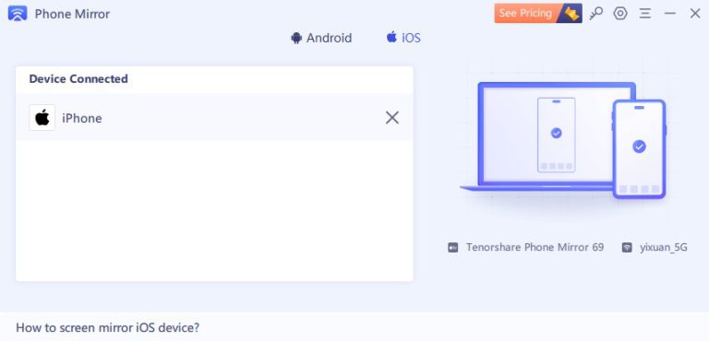The image size is (709, 341).
Task: Select the iOS tab
Action: (x=403, y=38)
